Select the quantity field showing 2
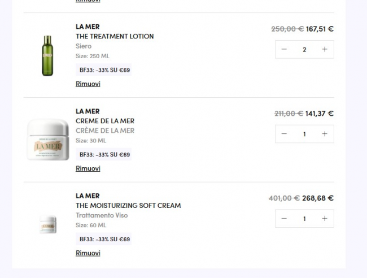This screenshot has width=367, height=278. [x=304, y=50]
